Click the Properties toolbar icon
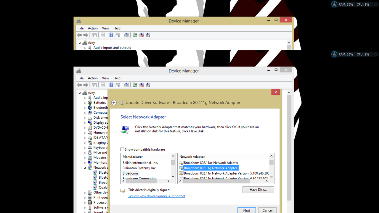 [103, 85]
